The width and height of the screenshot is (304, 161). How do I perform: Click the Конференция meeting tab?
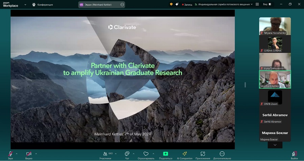coord(43,5)
